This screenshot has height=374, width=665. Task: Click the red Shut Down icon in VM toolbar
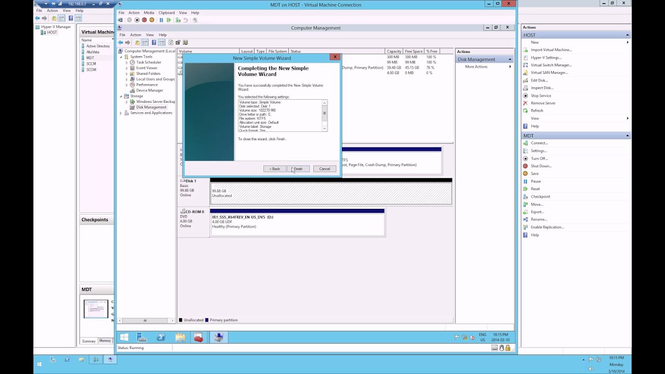[144, 20]
